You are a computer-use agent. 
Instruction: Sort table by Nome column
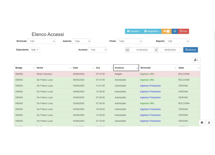click(x=54, y=68)
